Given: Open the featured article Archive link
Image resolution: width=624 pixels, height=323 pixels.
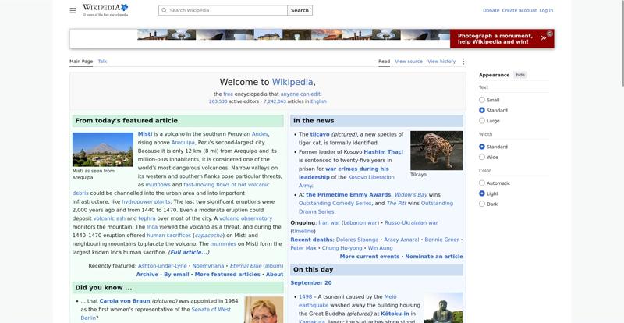Looking at the screenshot, I should (x=147, y=275).
